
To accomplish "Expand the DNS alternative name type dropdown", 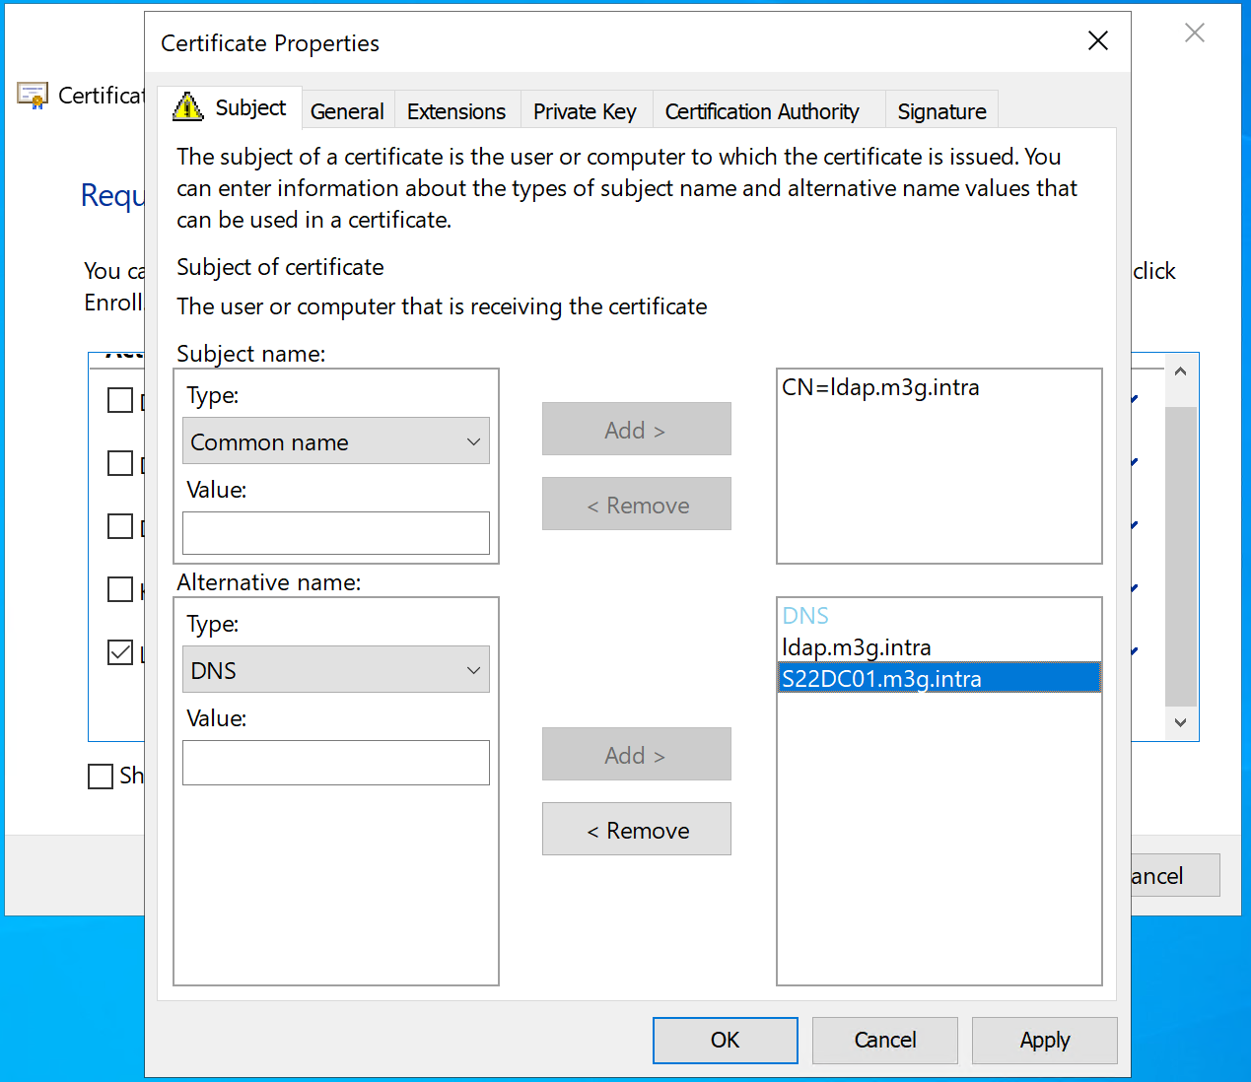I will click(335, 670).
